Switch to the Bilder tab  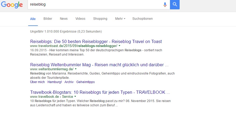click(48, 19)
